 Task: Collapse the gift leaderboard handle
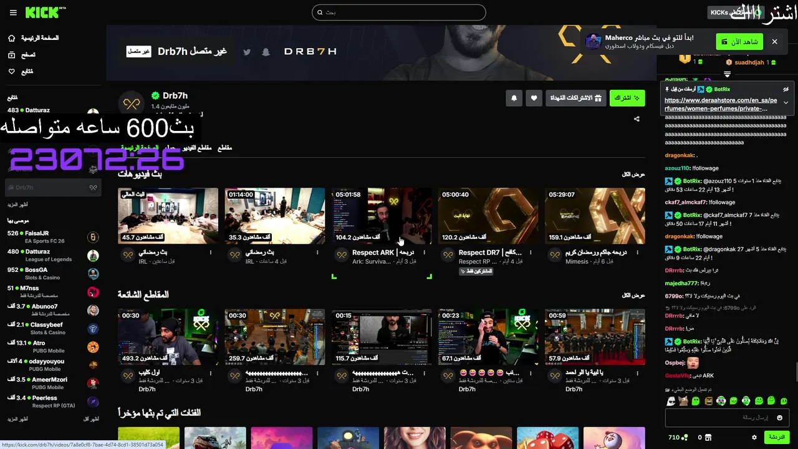pos(727,74)
